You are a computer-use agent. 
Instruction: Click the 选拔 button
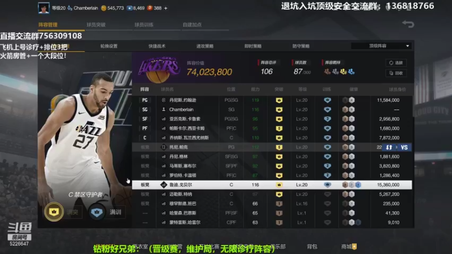pos(396,63)
